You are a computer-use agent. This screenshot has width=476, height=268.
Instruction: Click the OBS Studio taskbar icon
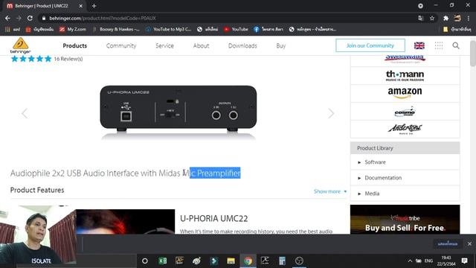pyautogui.click(x=299, y=261)
